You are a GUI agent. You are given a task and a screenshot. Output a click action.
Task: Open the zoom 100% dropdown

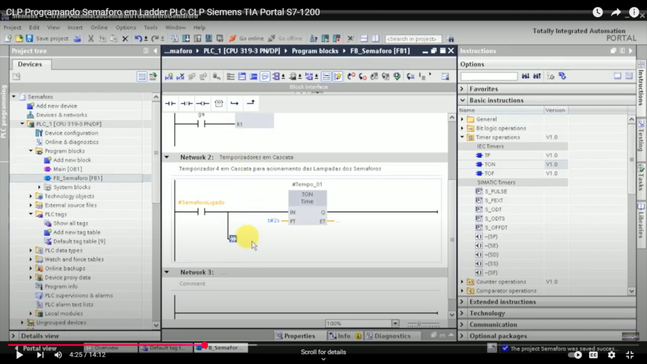tap(395, 324)
